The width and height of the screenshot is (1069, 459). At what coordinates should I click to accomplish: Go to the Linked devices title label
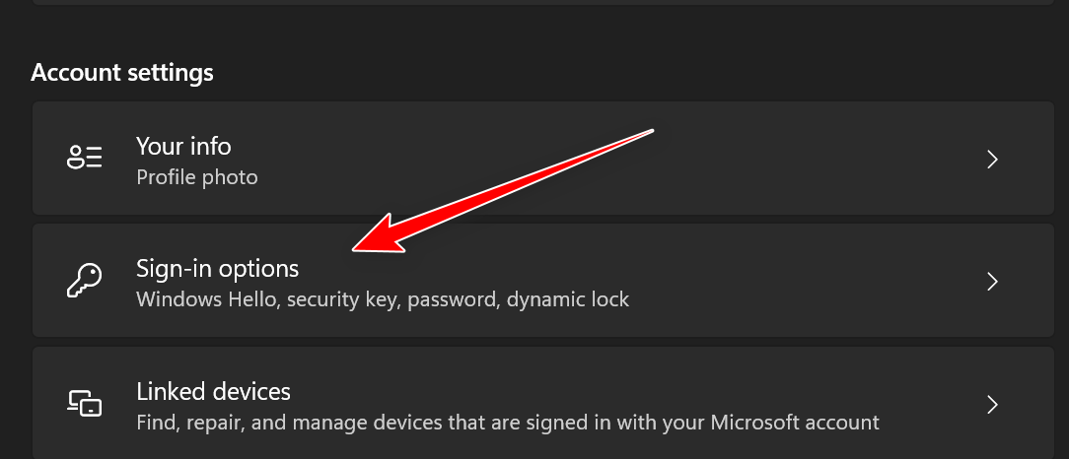pyautogui.click(x=213, y=391)
